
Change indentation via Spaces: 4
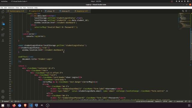click(x=158, y=101)
